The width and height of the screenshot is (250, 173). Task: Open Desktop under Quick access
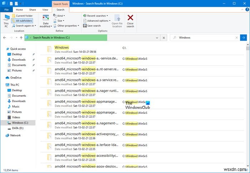15,54
